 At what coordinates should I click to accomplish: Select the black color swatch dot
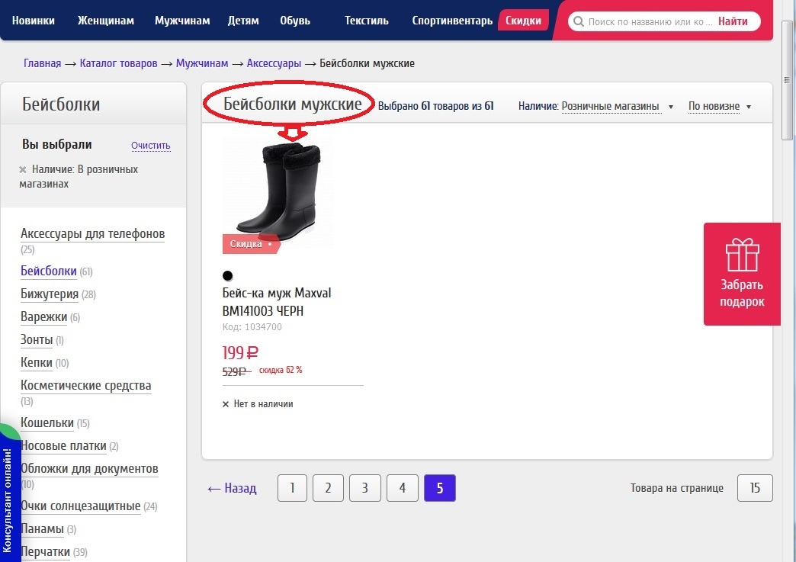(x=227, y=275)
